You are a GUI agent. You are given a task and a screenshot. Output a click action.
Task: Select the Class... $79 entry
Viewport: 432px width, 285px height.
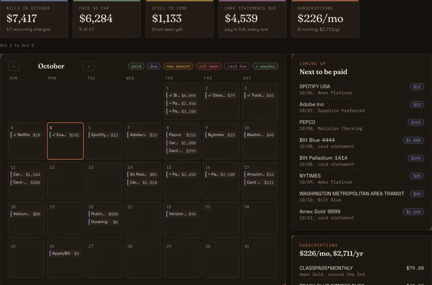[x=221, y=96]
